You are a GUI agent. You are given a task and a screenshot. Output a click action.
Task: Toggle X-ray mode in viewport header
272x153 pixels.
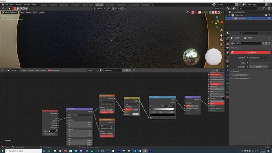[x=207, y=12]
